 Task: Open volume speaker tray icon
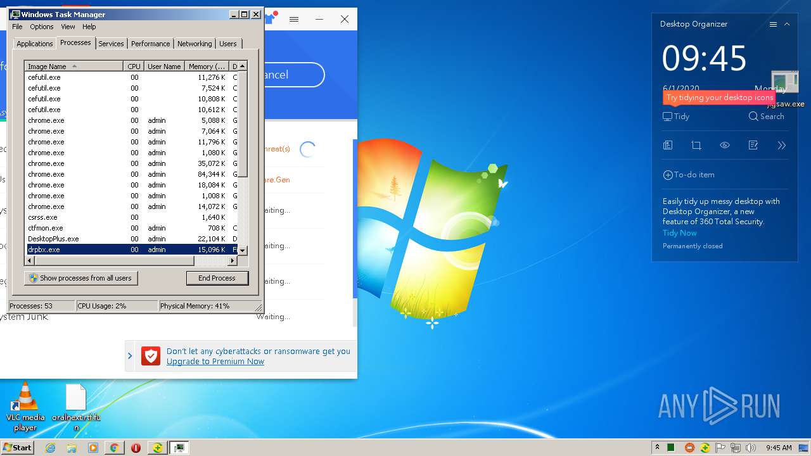coord(751,448)
